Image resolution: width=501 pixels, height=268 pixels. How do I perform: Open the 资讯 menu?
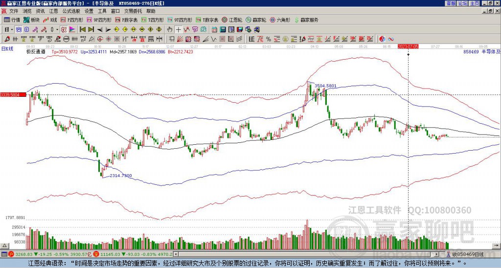coord(40,11)
